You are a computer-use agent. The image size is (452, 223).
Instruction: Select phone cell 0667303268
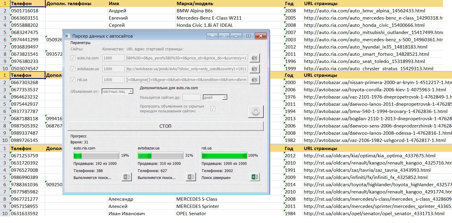(x=27, y=82)
